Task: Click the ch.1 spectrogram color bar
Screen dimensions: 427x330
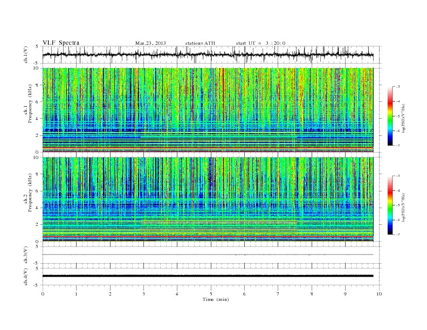Action: point(390,116)
